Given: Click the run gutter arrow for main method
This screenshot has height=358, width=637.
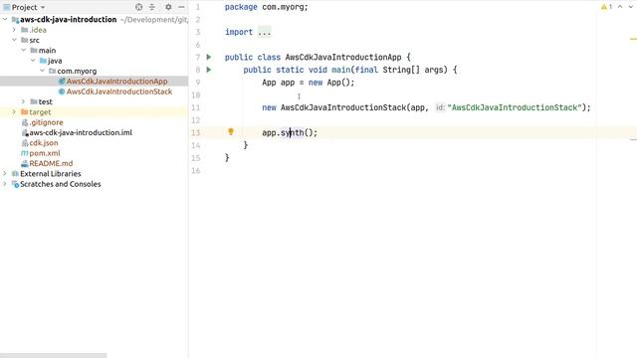Looking at the screenshot, I should pos(209,70).
